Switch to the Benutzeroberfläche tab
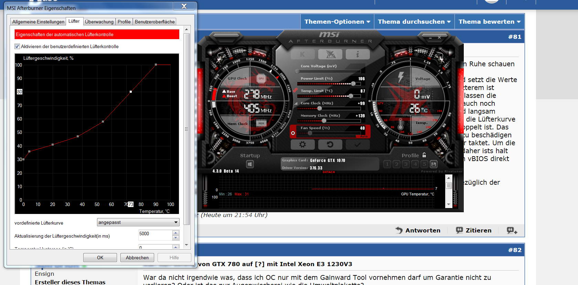The width and height of the screenshot is (578, 285). 154,22
